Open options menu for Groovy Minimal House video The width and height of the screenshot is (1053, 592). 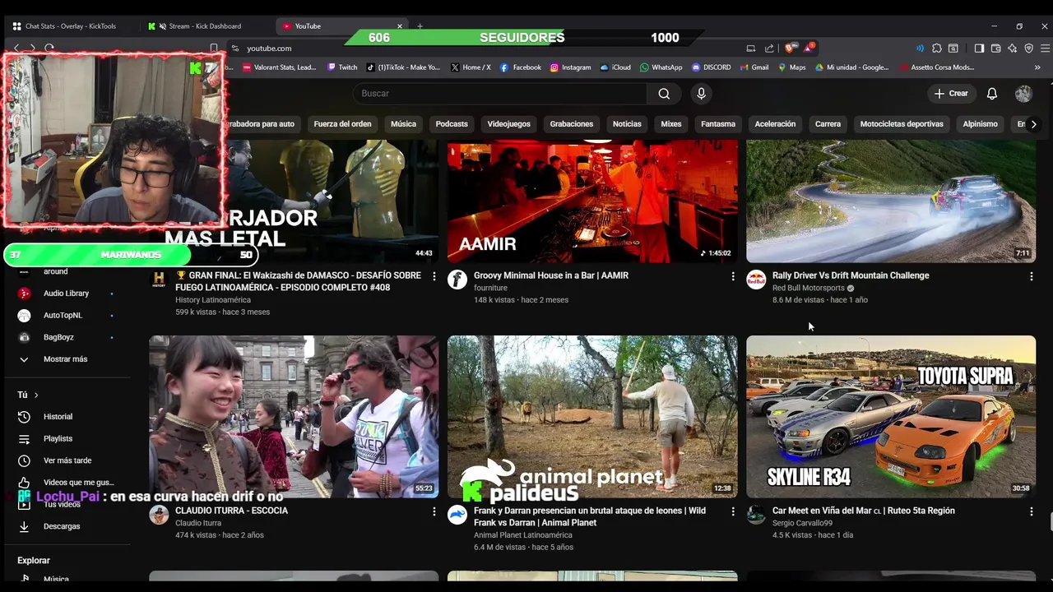pos(733,276)
